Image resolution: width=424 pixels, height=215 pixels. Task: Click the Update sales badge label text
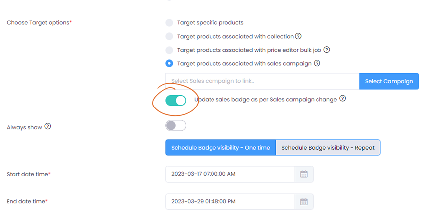(x=266, y=99)
